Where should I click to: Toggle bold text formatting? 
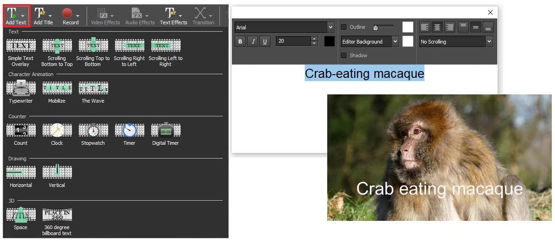240,41
